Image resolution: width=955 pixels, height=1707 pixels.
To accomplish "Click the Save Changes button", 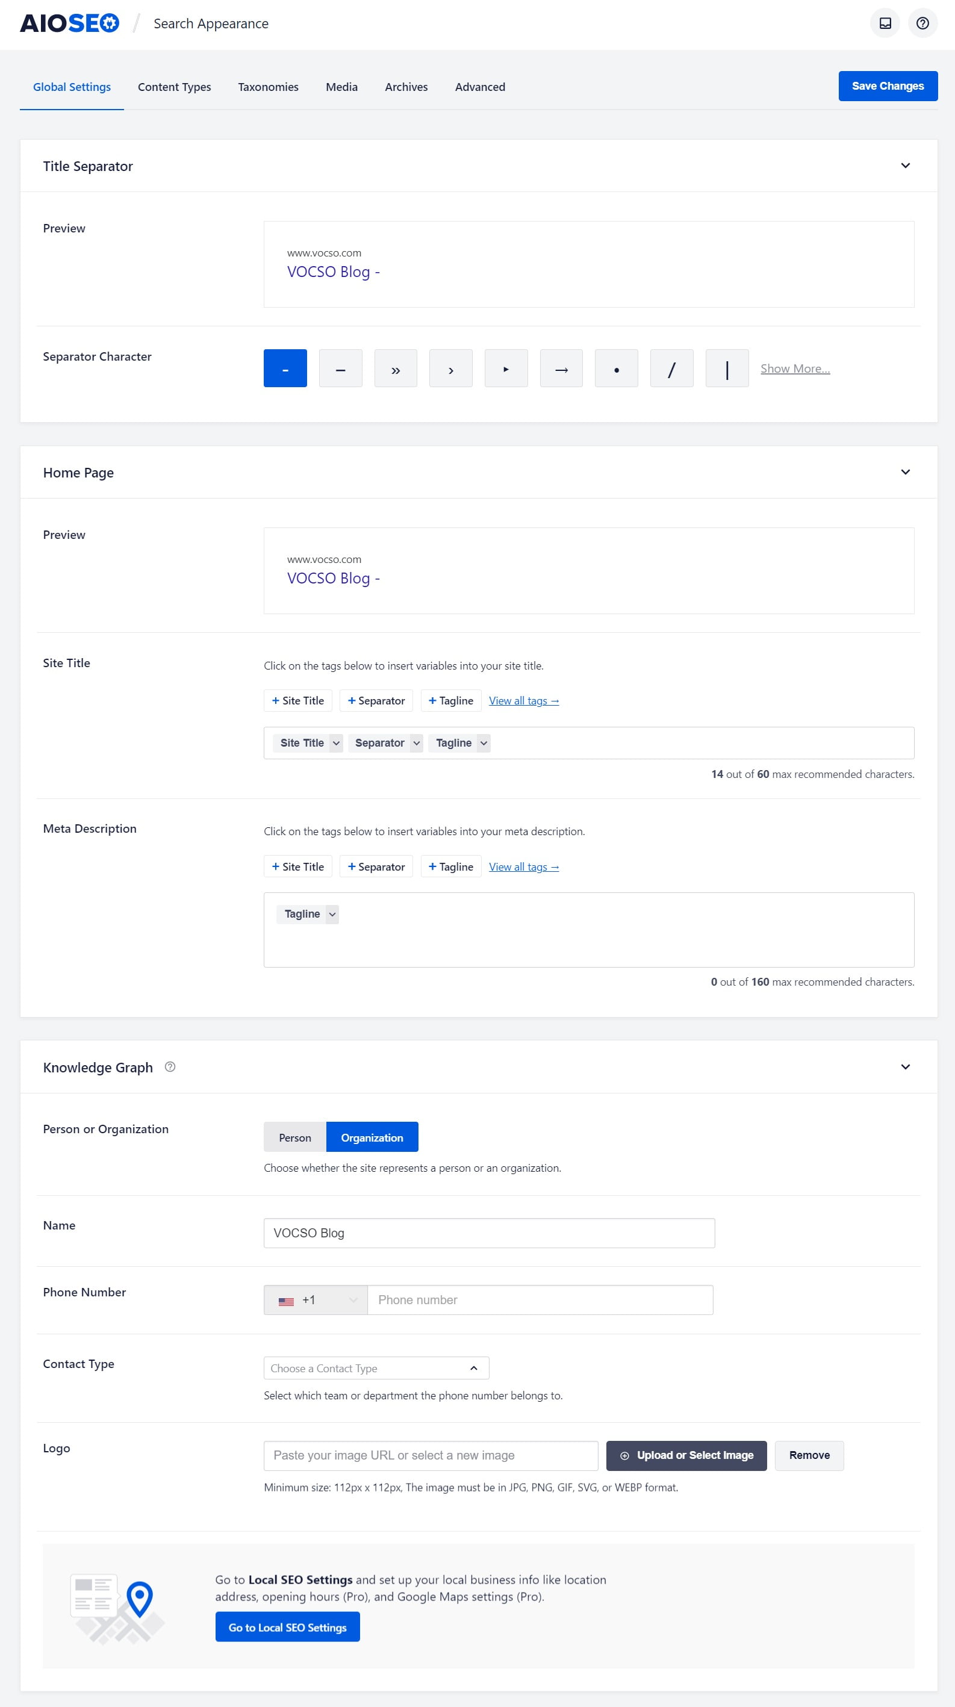I will [x=888, y=86].
